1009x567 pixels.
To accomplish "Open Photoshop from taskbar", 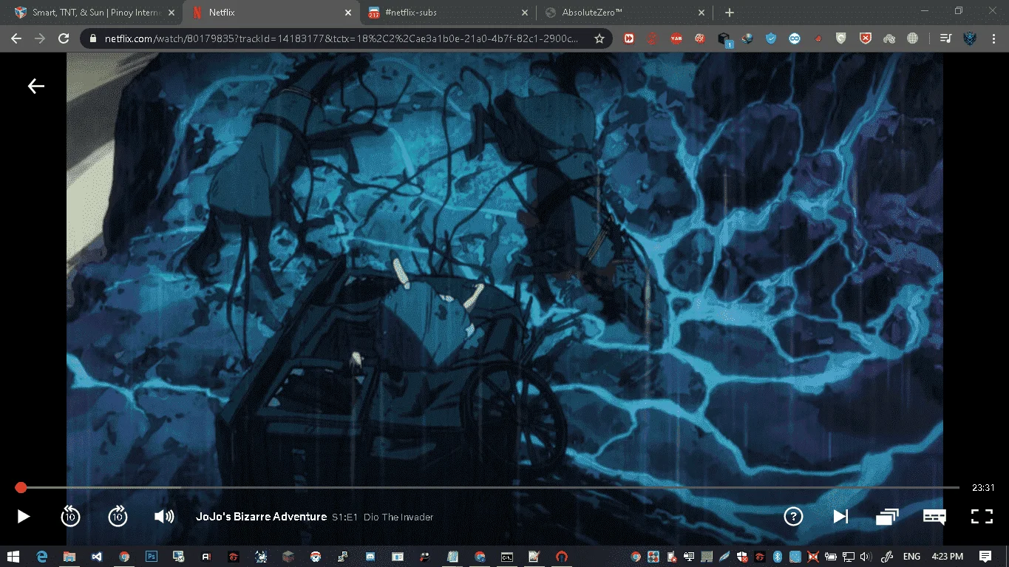I will [152, 556].
